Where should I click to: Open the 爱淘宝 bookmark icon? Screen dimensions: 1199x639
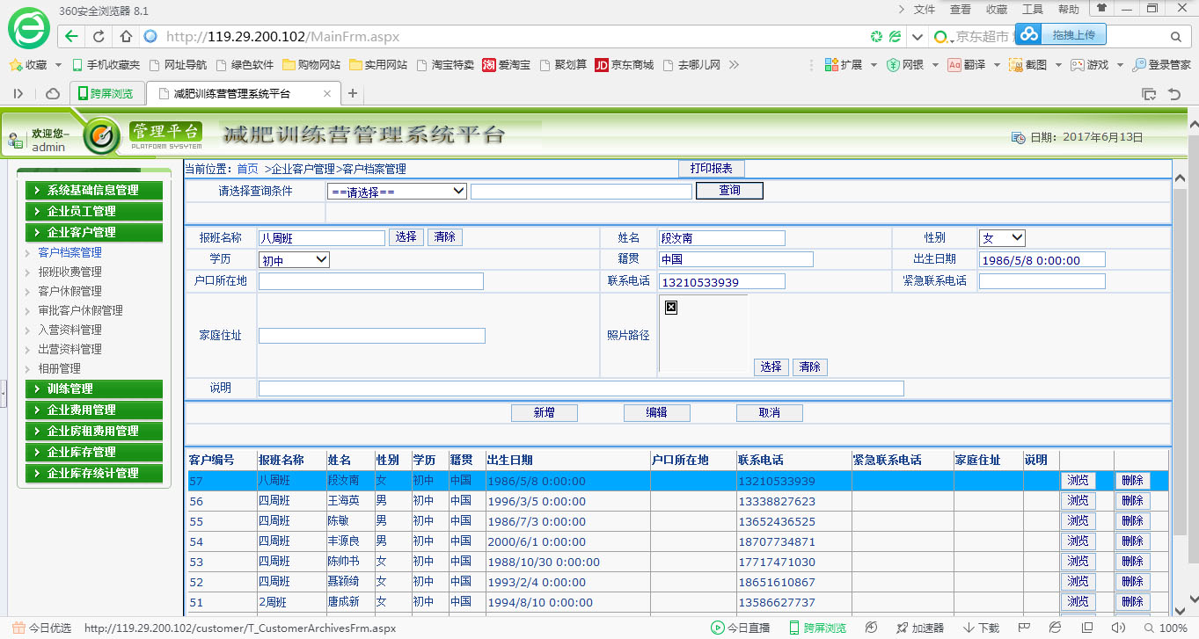489,65
